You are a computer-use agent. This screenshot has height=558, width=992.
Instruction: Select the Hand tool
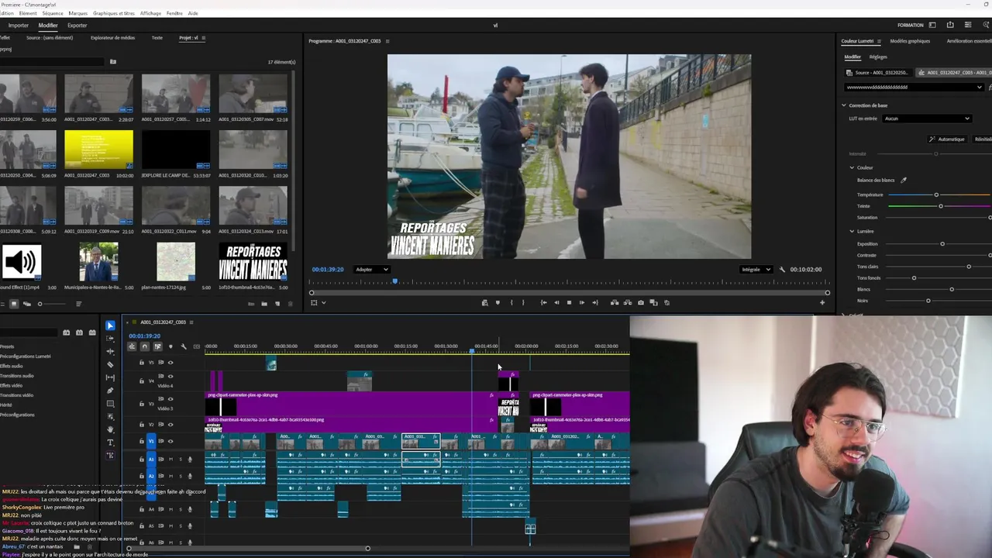pyautogui.click(x=110, y=429)
